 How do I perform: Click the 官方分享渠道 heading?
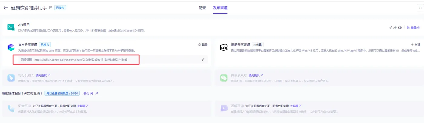coord(28,45)
